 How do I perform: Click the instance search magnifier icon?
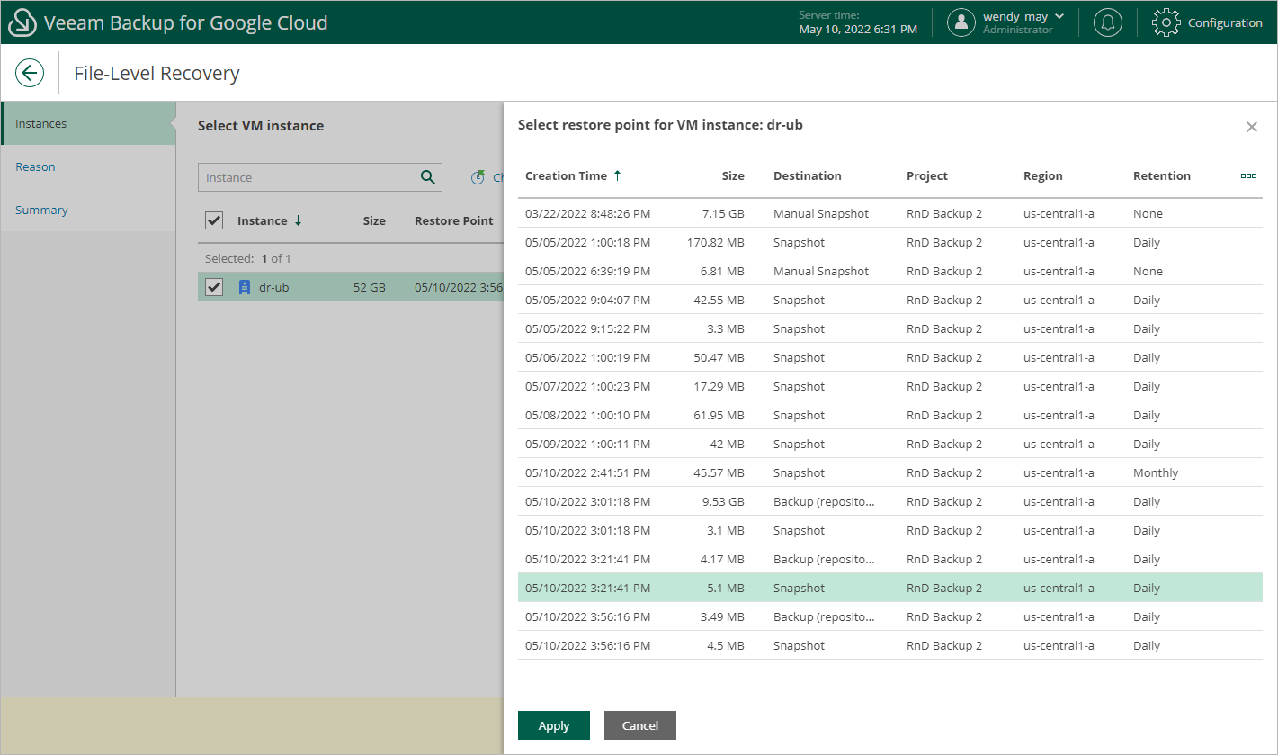click(x=428, y=177)
